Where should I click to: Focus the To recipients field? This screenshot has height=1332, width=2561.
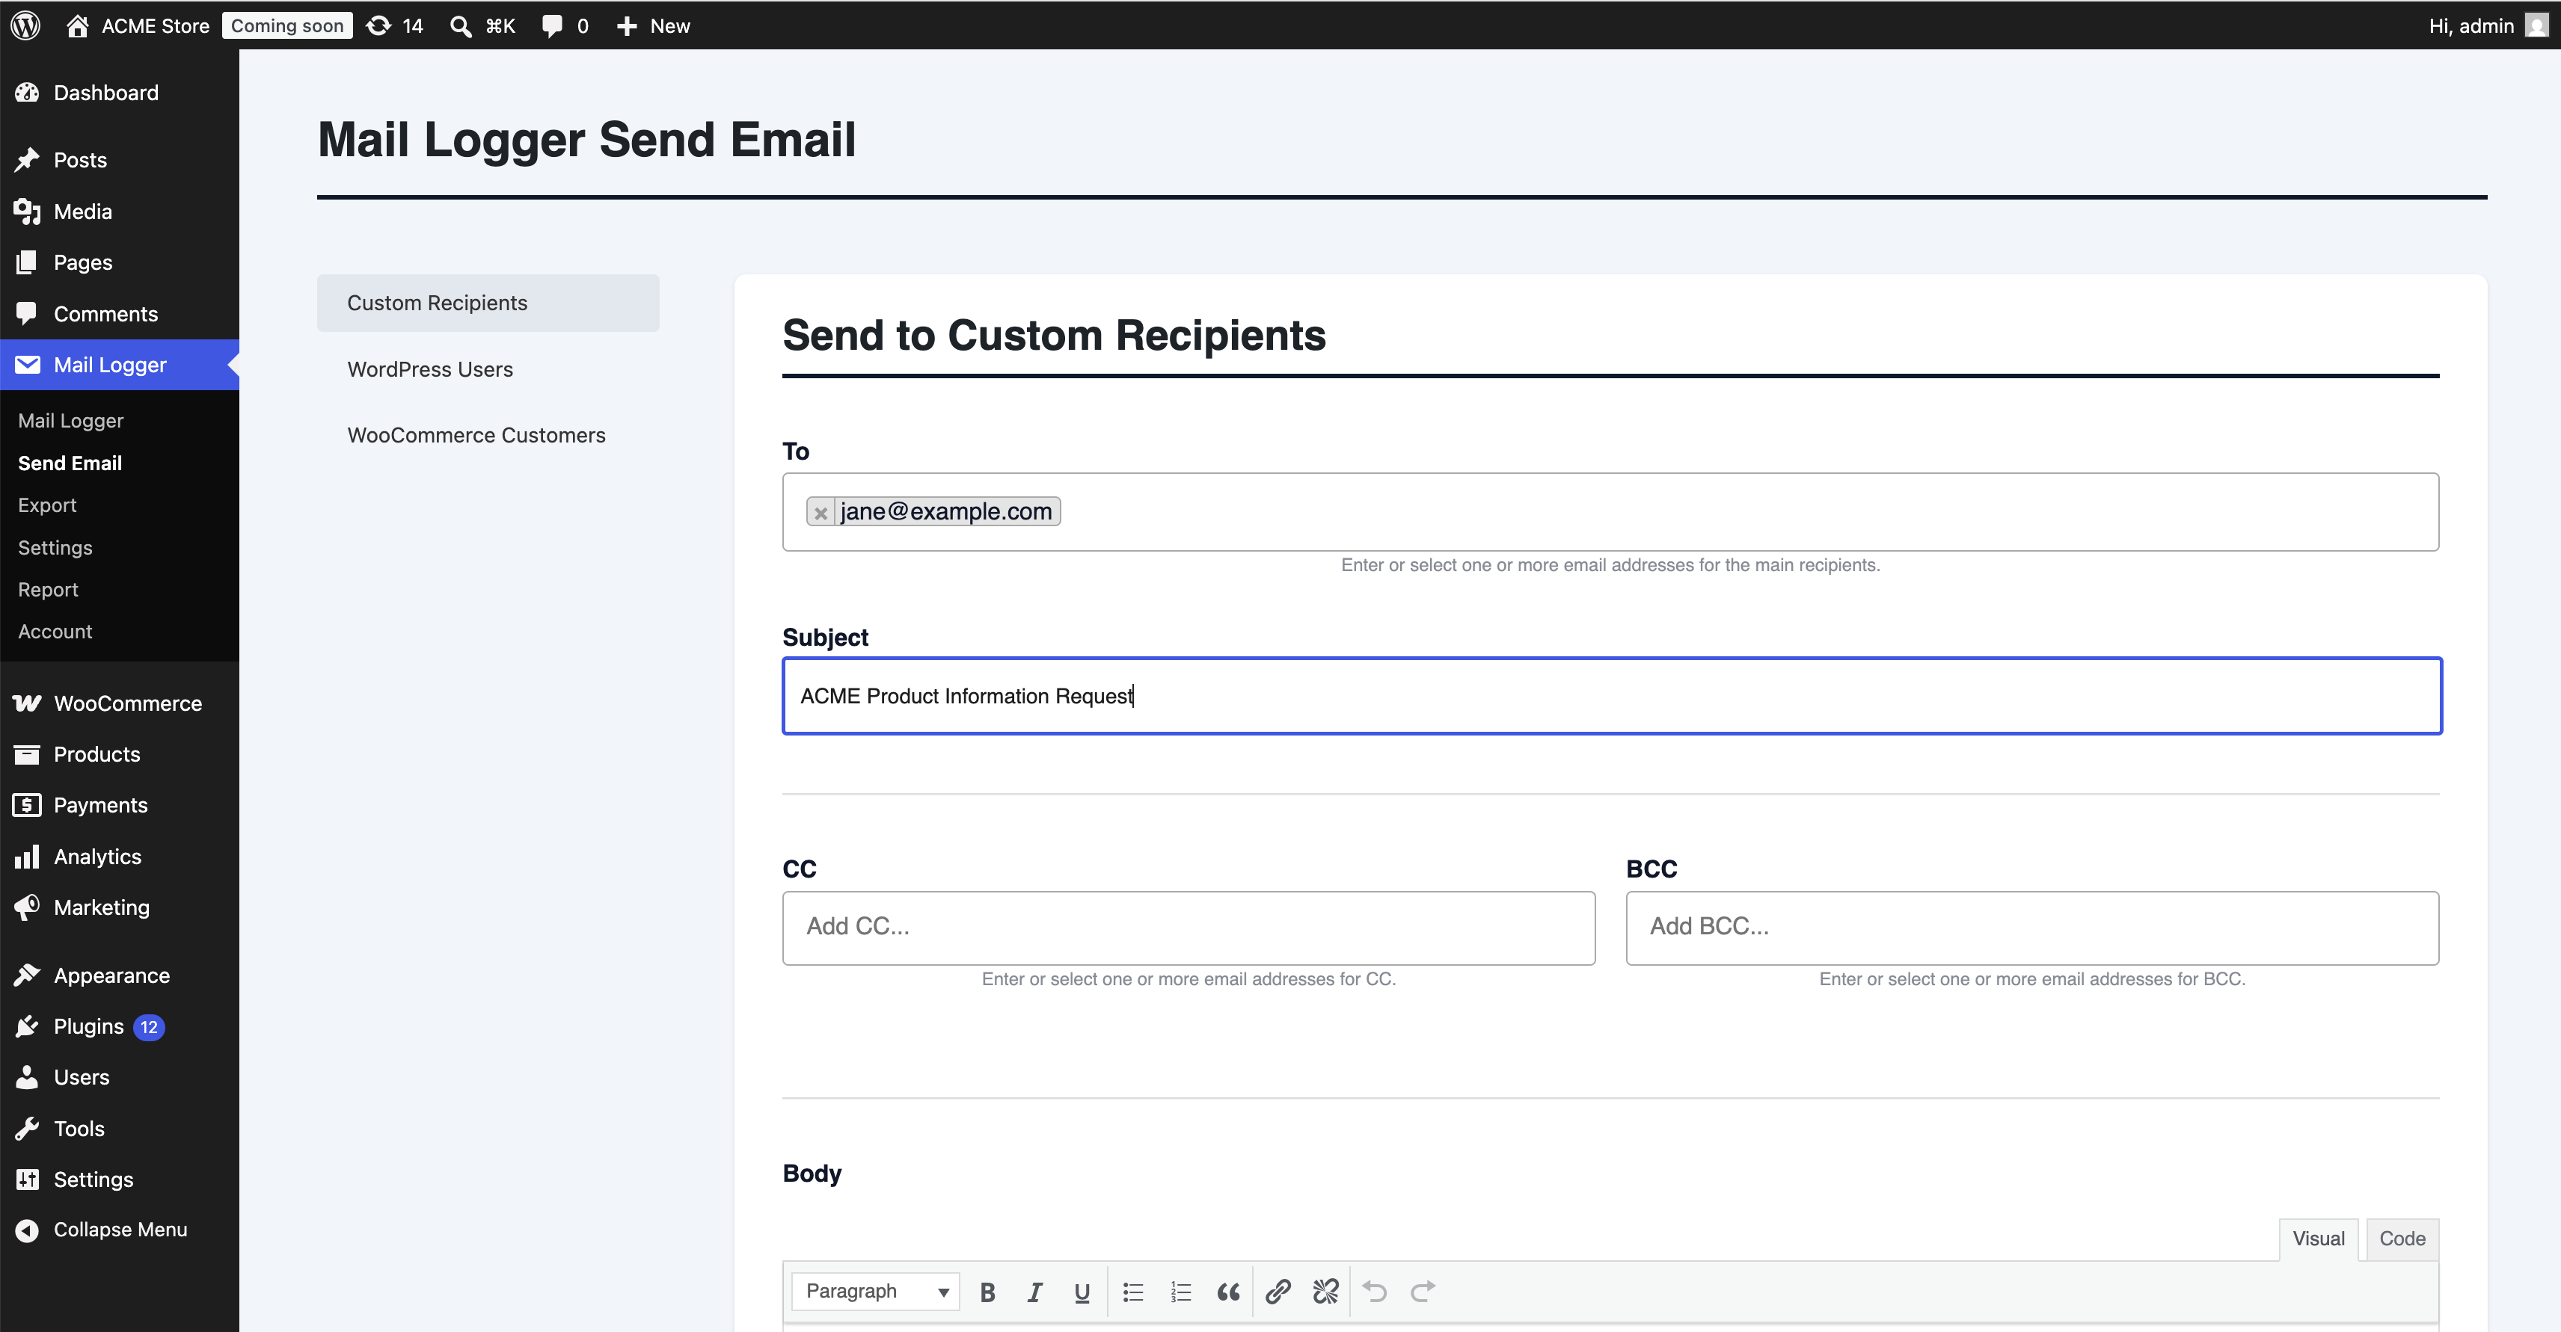1610,511
